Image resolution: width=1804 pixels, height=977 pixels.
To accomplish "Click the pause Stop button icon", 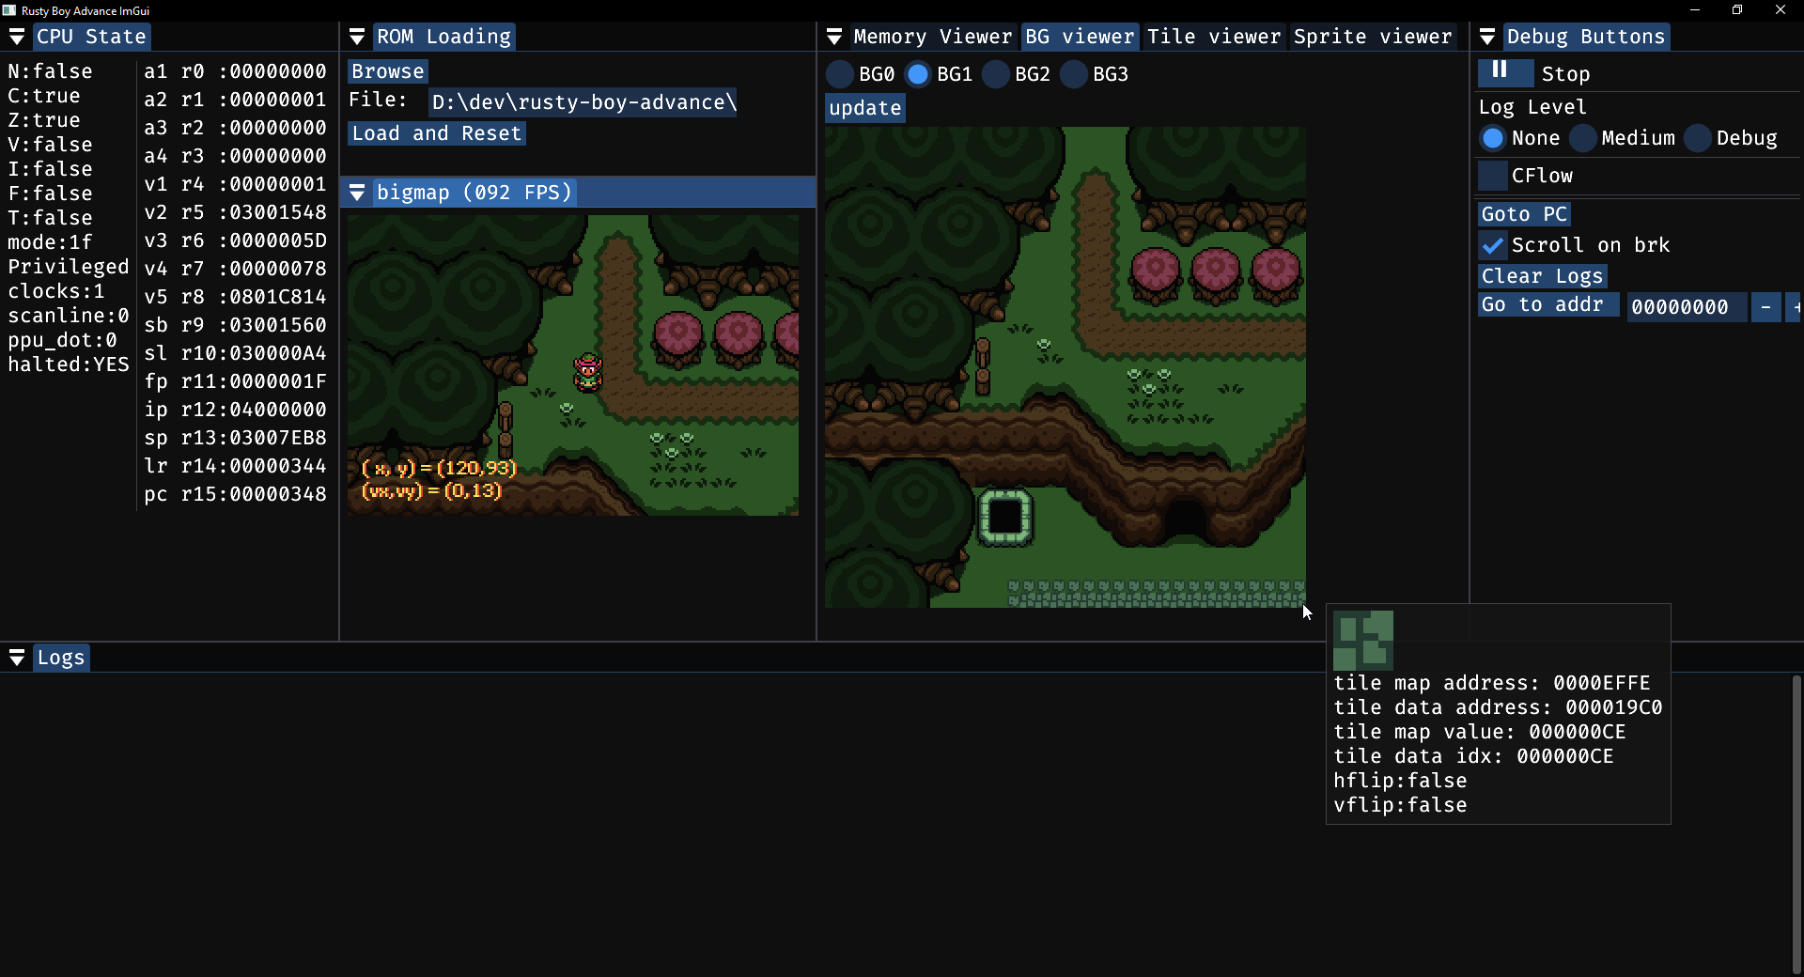I will (x=1506, y=71).
